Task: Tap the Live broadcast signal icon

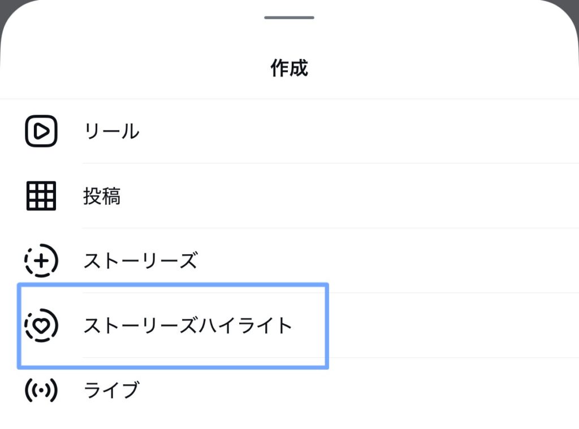Action: pos(41,390)
